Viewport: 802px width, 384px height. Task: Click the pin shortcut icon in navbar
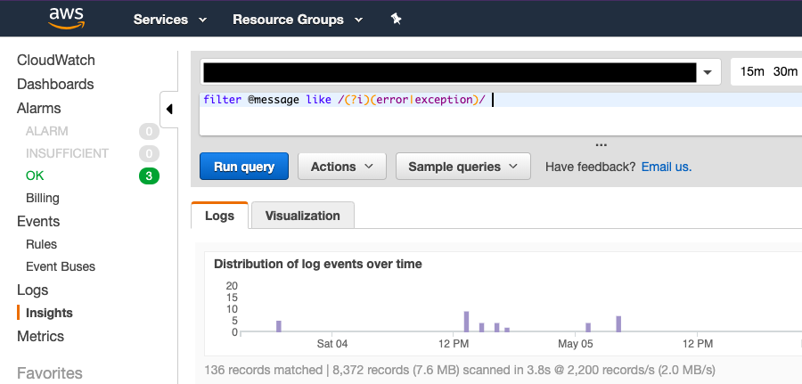(397, 19)
